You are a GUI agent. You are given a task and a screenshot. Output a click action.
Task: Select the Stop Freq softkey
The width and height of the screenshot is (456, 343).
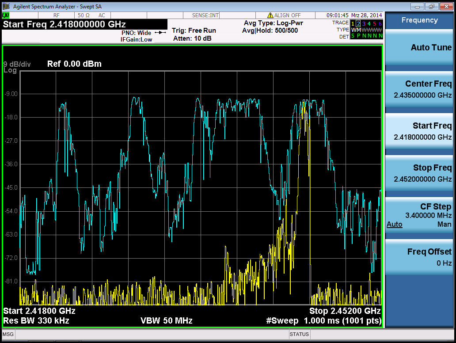click(419, 173)
